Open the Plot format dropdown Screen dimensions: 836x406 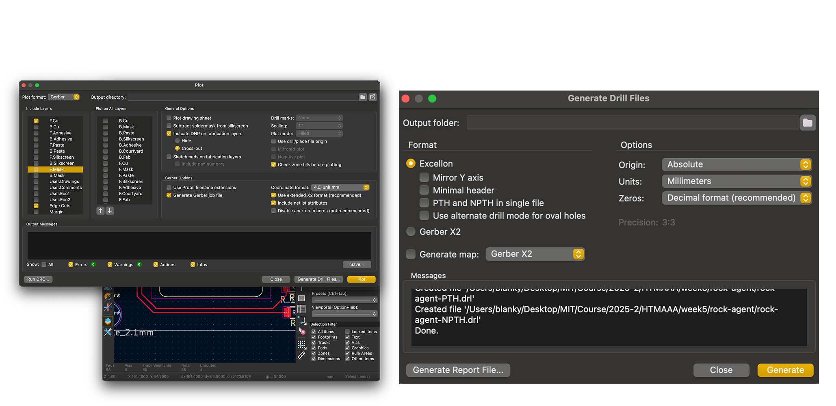(x=64, y=97)
